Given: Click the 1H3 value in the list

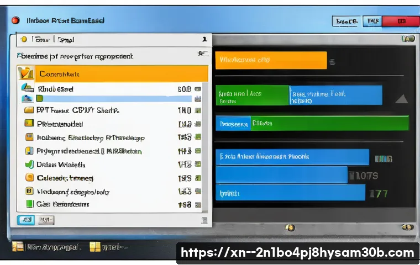Looking at the screenshot, I should click(185, 151).
